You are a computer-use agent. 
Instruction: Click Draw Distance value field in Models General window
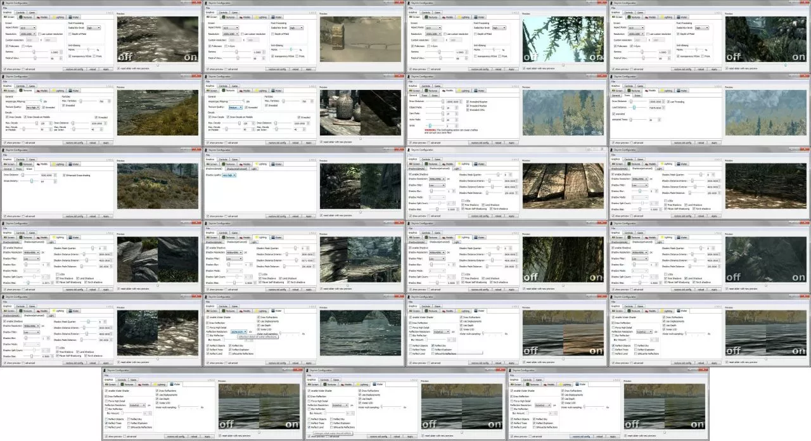point(454,101)
